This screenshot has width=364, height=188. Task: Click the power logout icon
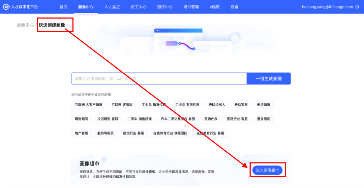pos(357,7)
